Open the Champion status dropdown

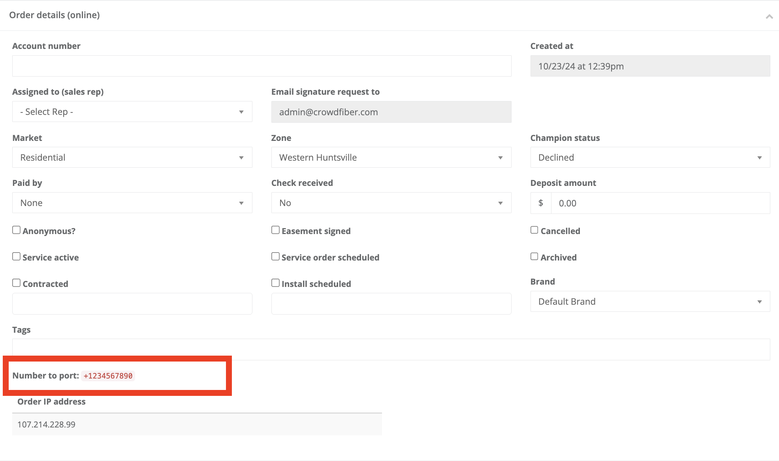coord(650,157)
